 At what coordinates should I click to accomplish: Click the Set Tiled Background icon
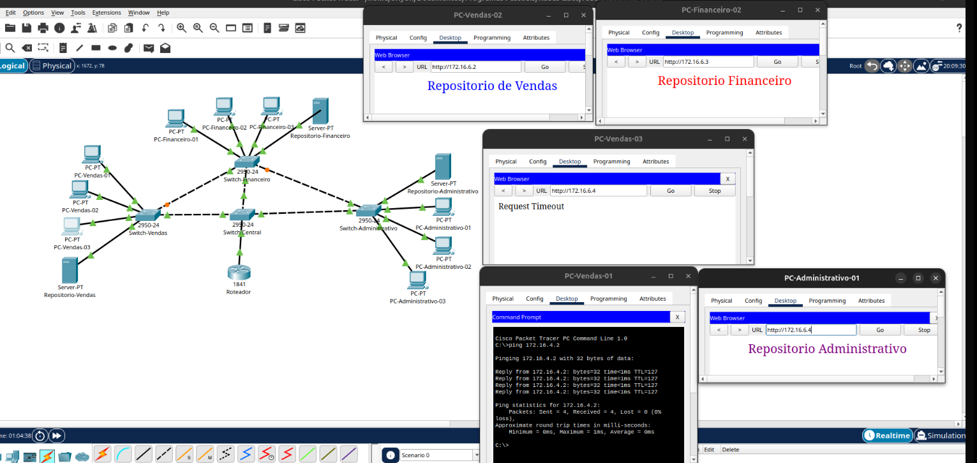(921, 66)
